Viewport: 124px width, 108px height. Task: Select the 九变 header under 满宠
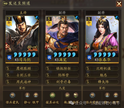click(62, 88)
